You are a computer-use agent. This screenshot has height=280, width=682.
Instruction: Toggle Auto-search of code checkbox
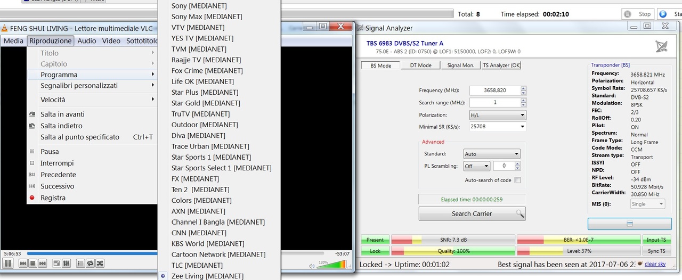point(517,180)
